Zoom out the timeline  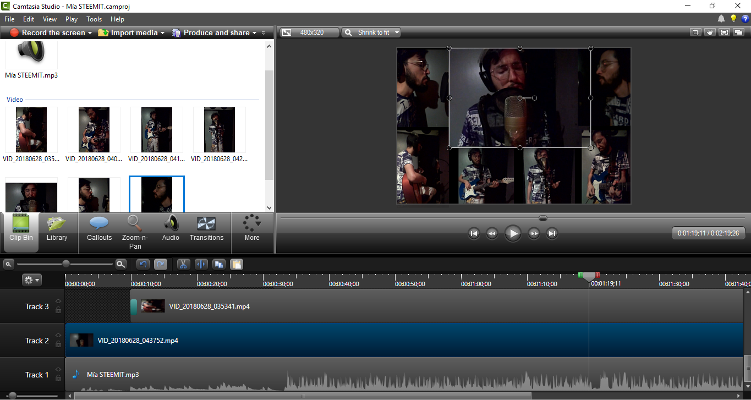coord(9,264)
